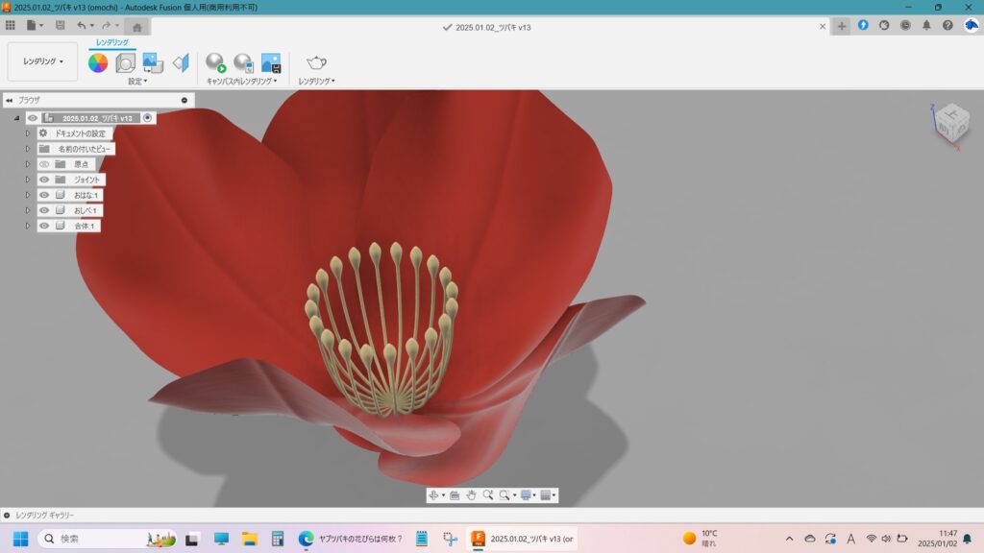Select the Pan hand tool
Image resolution: width=984 pixels, height=553 pixels.
tap(471, 495)
